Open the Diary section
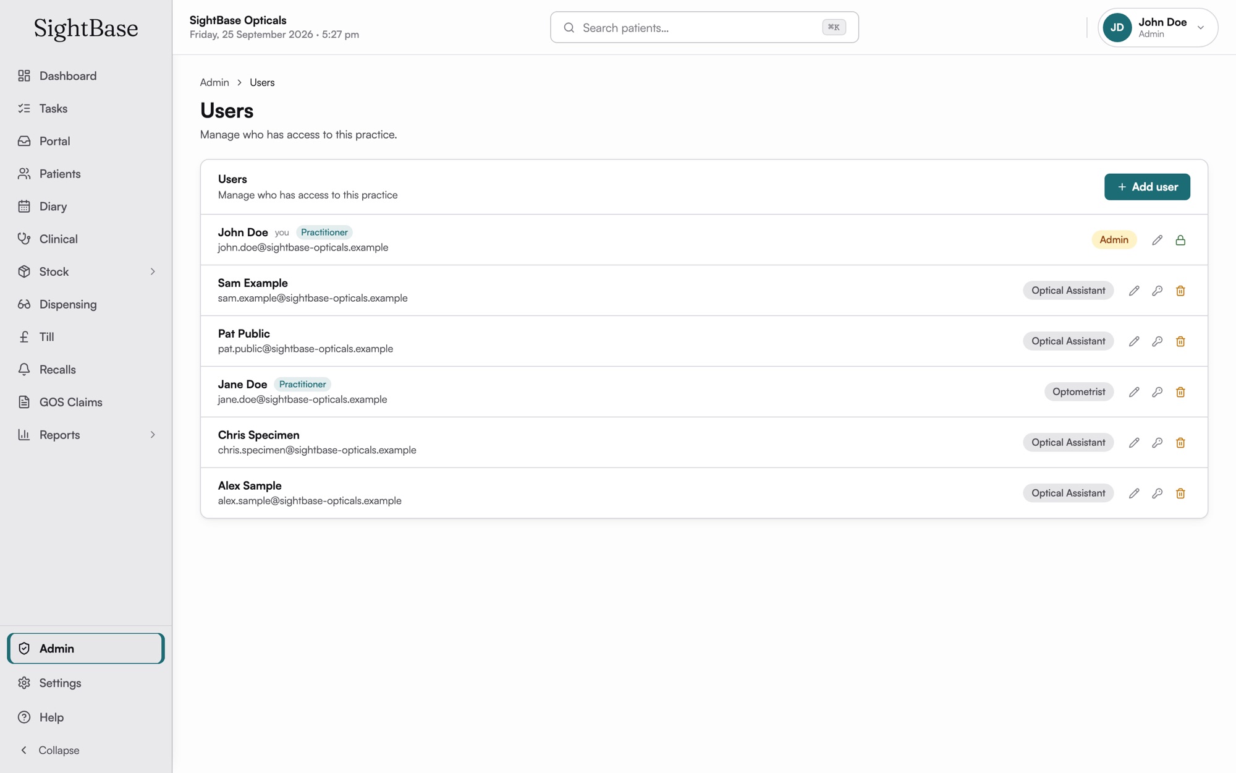The width and height of the screenshot is (1236, 773). tap(86, 207)
